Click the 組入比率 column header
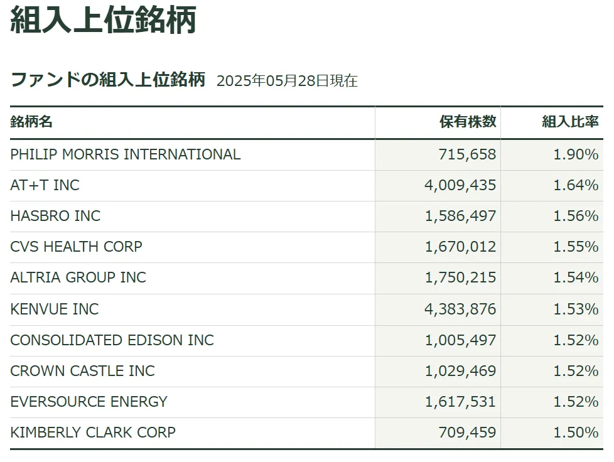Screen dimensions: 614x462 pyautogui.click(x=570, y=122)
